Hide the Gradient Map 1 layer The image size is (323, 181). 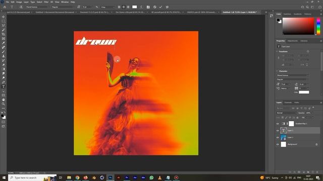coord(278,124)
